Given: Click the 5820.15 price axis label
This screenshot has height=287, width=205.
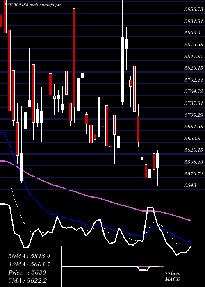Looking at the screenshot, I should click(194, 68).
